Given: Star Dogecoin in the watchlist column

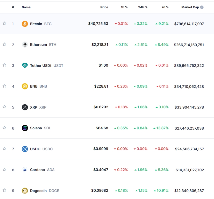Looking at the screenshot, I should 4,190.
